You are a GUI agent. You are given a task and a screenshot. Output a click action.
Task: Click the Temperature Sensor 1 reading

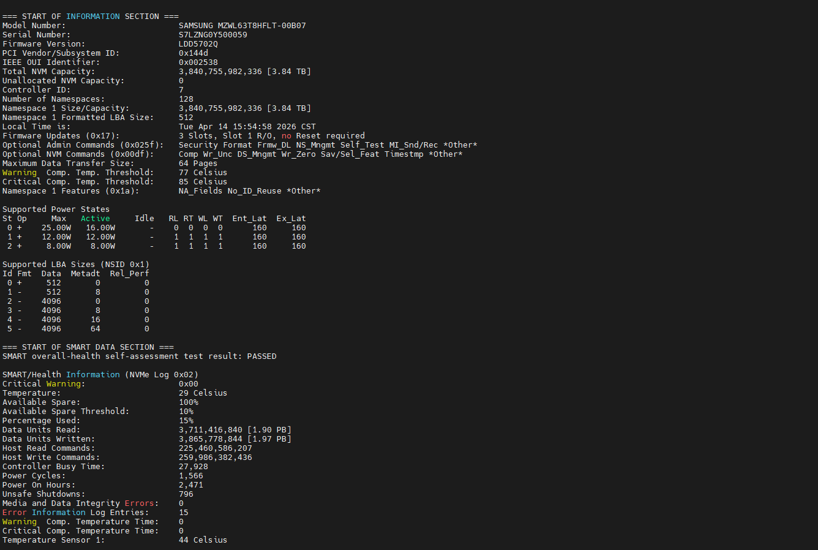click(x=203, y=540)
